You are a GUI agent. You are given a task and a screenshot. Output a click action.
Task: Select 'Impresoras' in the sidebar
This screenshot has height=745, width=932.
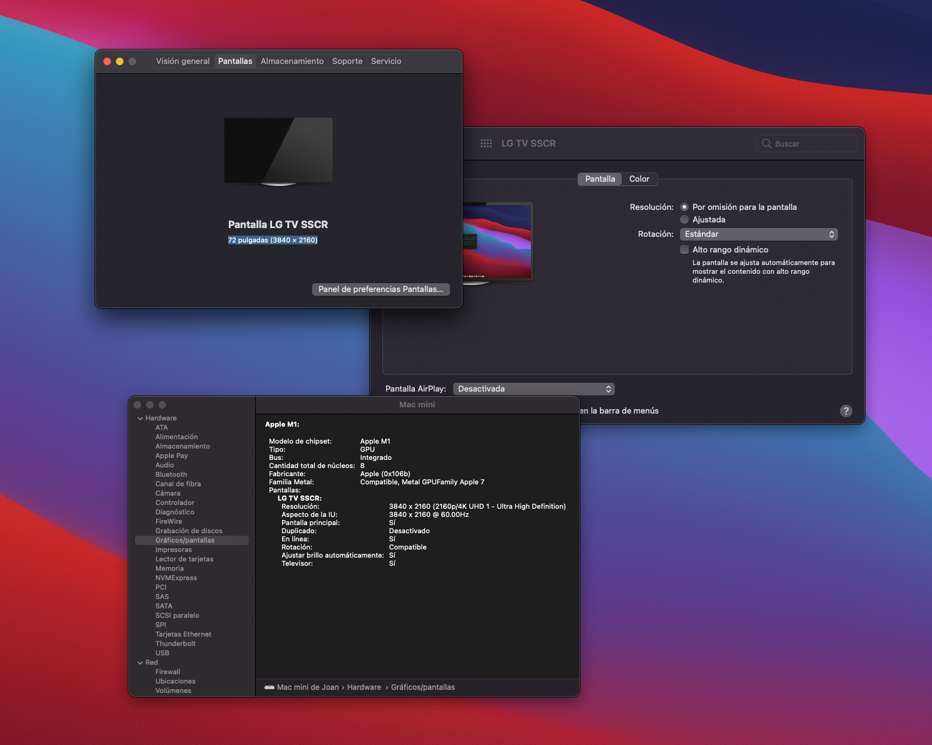174,550
